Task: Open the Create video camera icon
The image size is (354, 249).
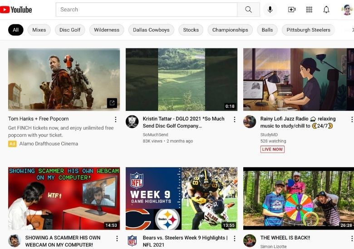Action: click(292, 10)
